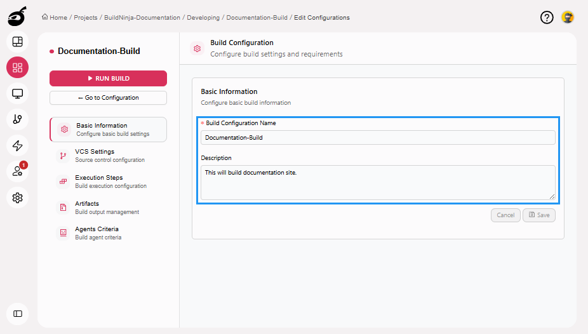Click the Build Configuration header gear icon
The height and width of the screenshot is (334, 588).
click(197, 48)
